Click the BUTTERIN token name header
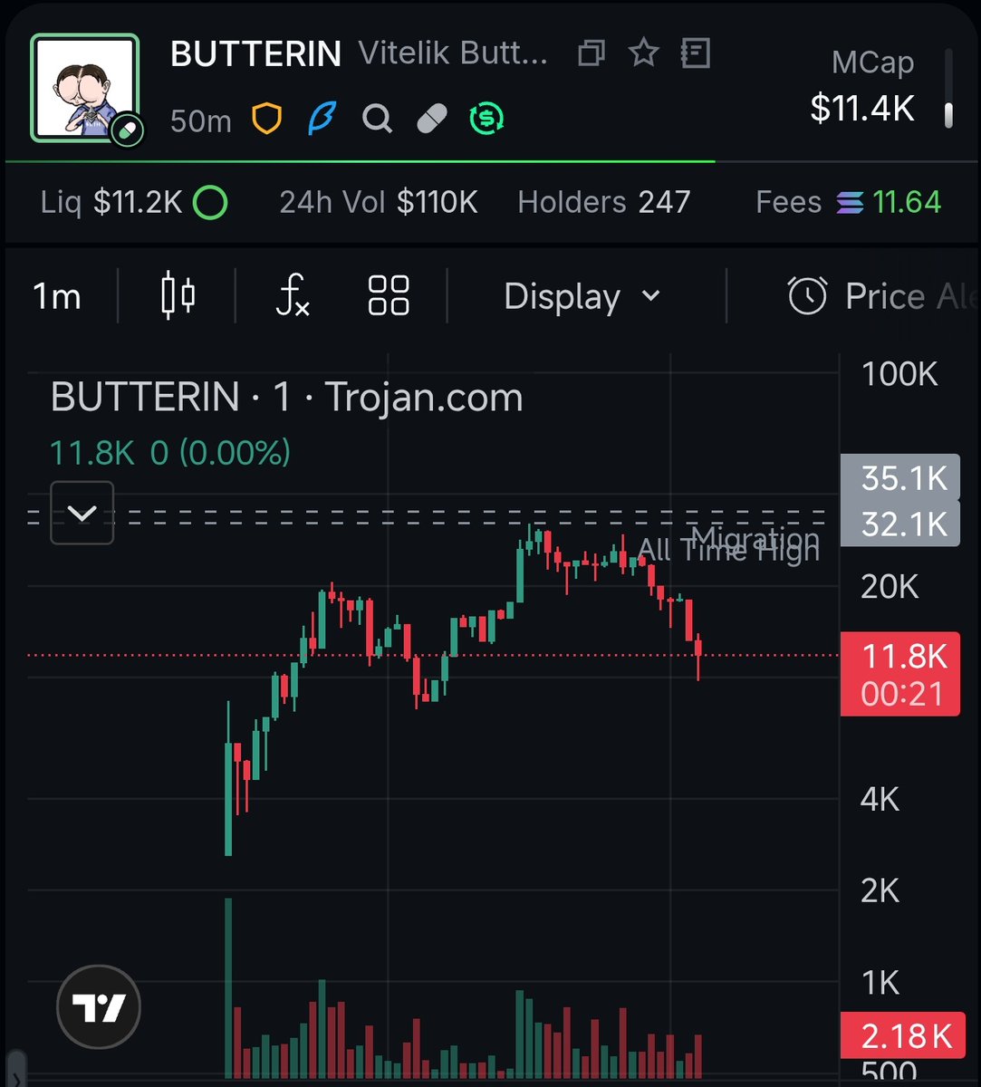 coord(256,54)
